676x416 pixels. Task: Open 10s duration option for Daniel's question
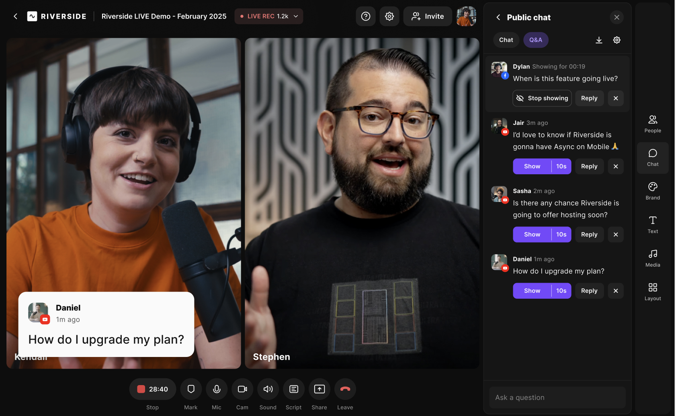561,291
